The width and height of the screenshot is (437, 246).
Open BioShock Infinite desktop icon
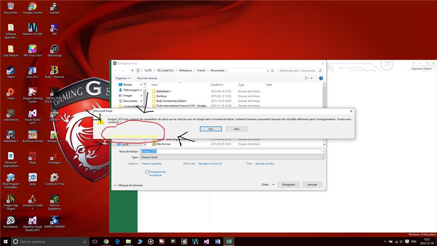click(32, 136)
